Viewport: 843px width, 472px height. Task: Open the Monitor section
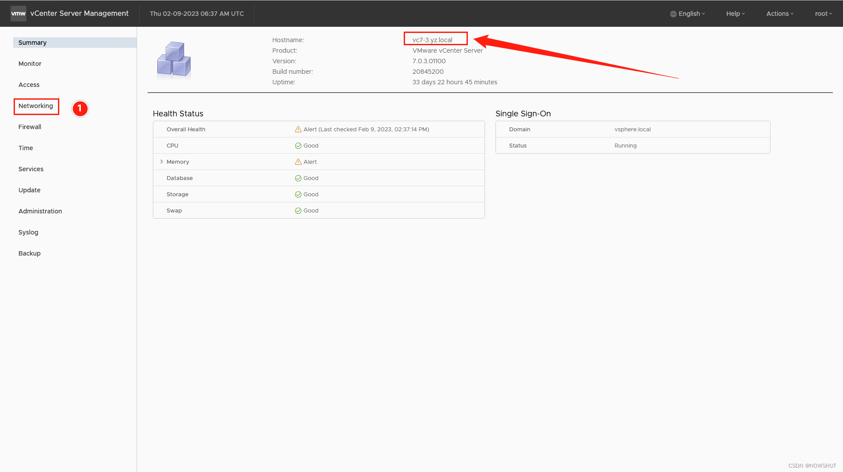(30, 64)
